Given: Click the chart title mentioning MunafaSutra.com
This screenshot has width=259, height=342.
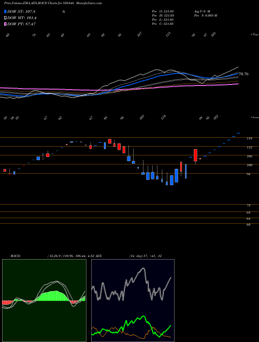Looking at the screenshot, I should [53, 3].
